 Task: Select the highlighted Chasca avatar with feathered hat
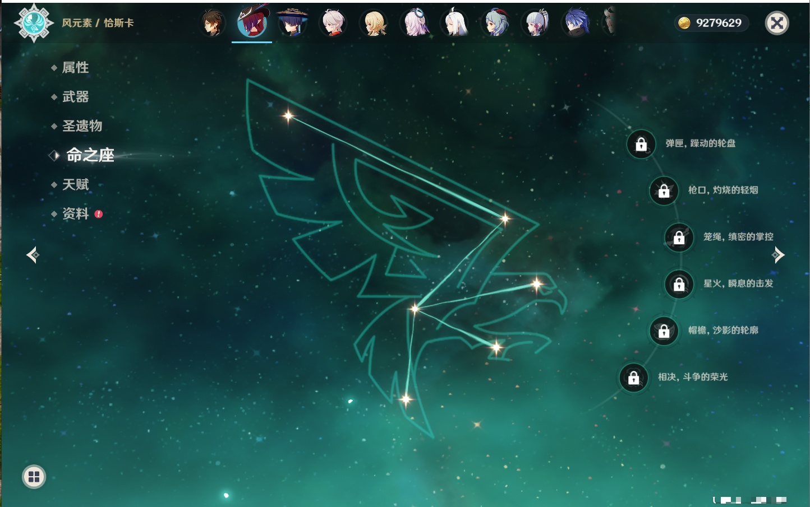(x=252, y=22)
